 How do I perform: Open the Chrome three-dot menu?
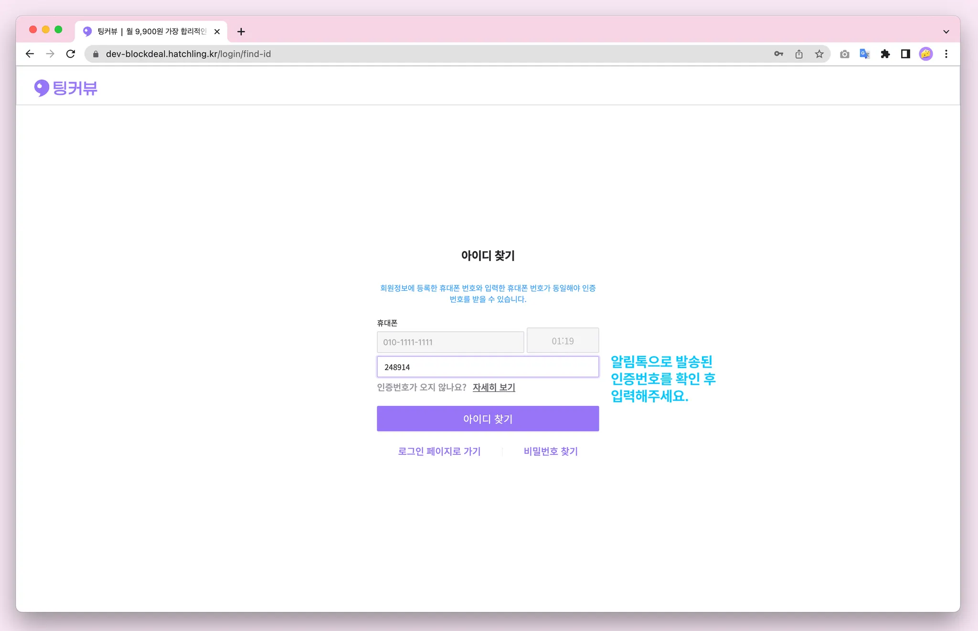(946, 54)
